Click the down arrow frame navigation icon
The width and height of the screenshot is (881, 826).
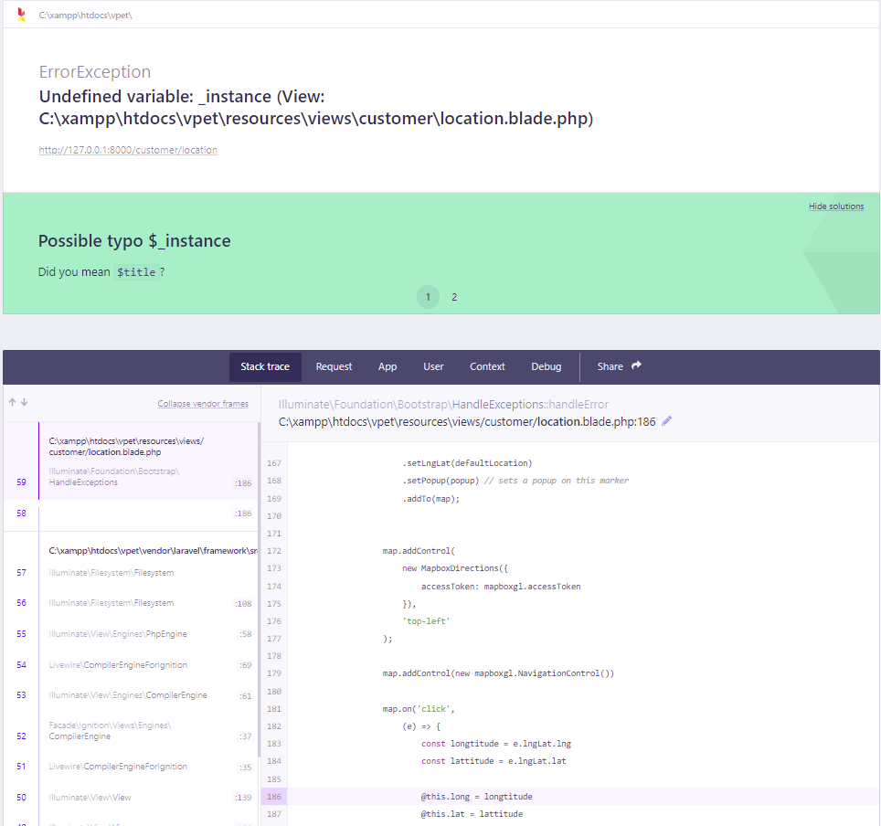tap(24, 402)
